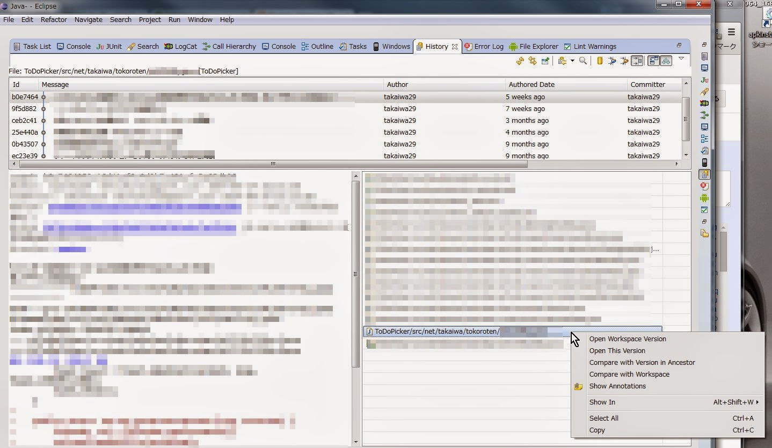Click the folder stack icon at trim bar bottom
The width and height of the screenshot is (772, 448).
[704, 233]
